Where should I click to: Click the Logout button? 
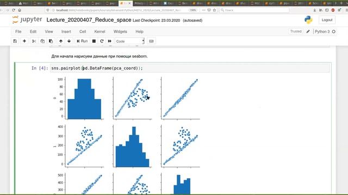[327, 20]
